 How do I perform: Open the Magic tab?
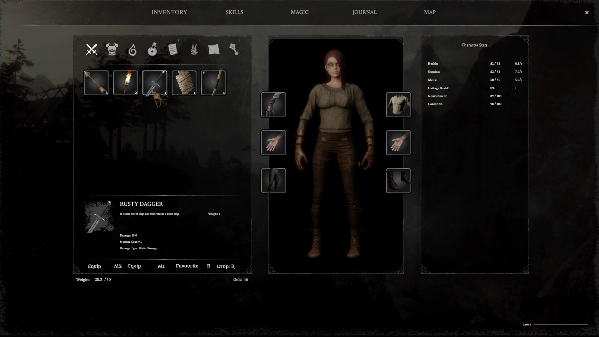click(299, 12)
